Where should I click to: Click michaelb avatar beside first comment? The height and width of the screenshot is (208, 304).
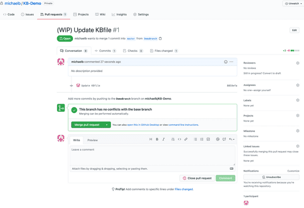point(61,62)
